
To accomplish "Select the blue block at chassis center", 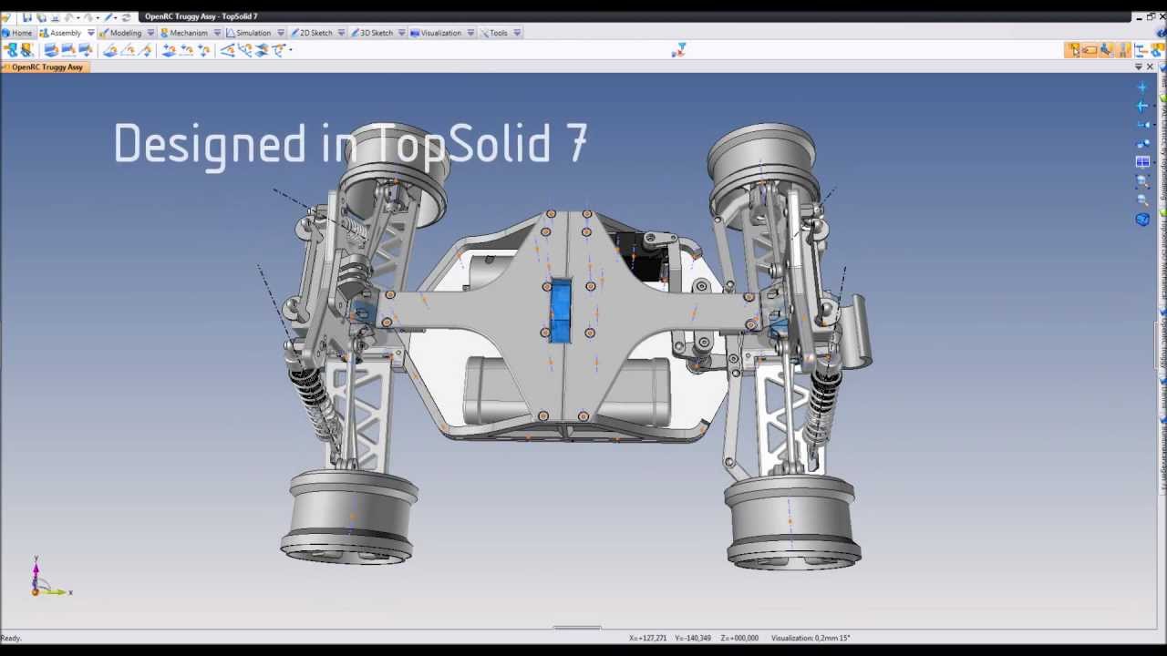I will [x=561, y=312].
